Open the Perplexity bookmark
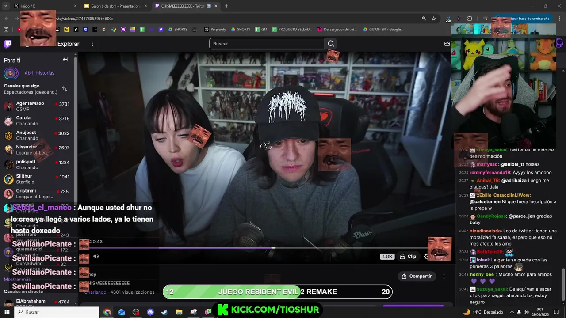The width and height of the screenshot is (566, 318). click(x=215, y=30)
